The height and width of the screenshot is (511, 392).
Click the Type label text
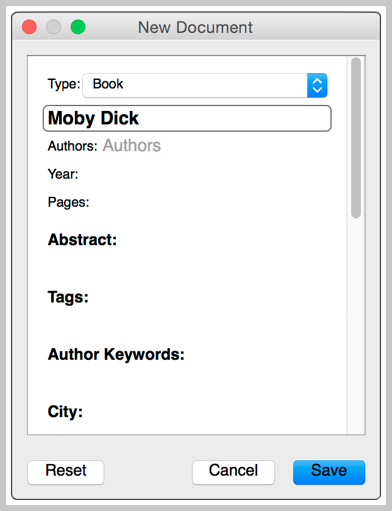click(x=63, y=84)
